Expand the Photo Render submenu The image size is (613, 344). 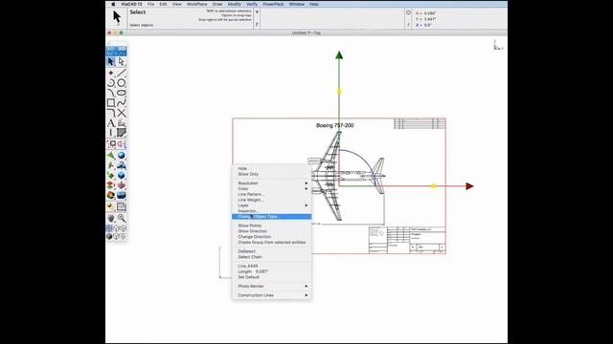[272, 286]
